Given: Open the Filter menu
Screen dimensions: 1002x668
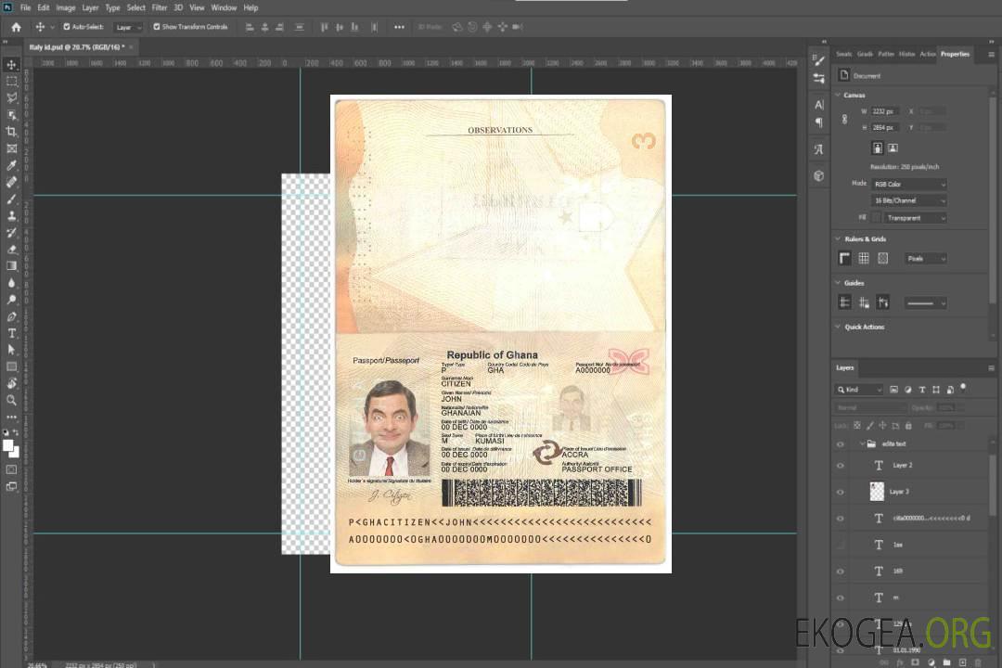Looking at the screenshot, I should pos(160,7).
